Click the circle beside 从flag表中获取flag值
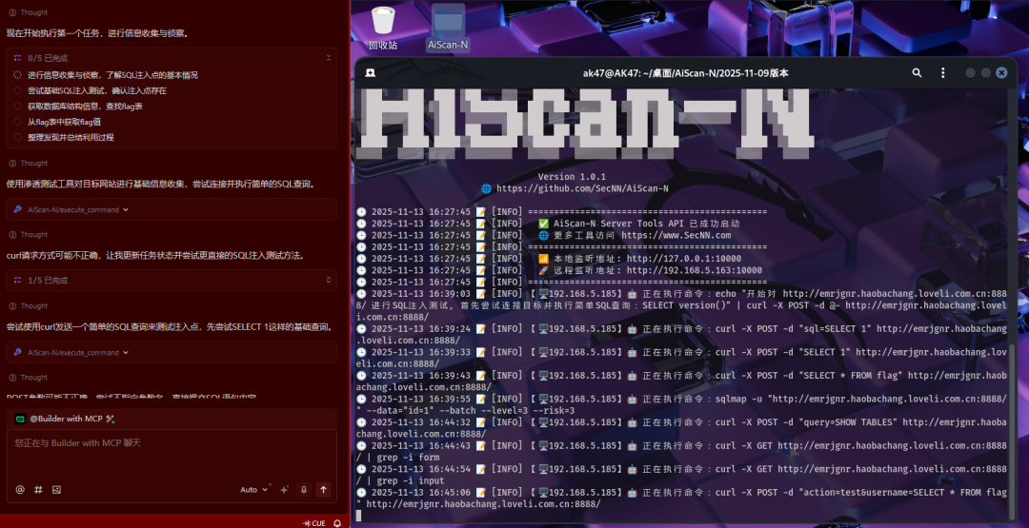 tap(18, 122)
